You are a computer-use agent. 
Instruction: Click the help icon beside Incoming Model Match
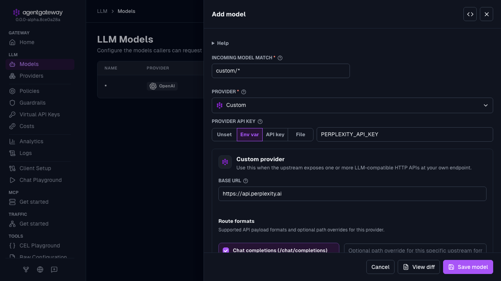[280, 58]
